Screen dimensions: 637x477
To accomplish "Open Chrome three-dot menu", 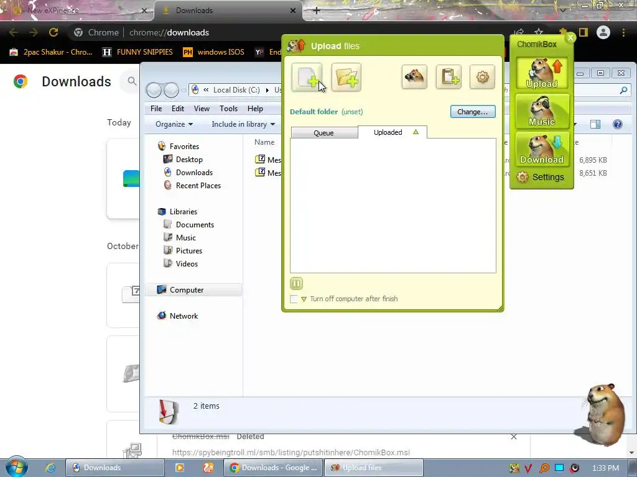I will tap(623, 32).
